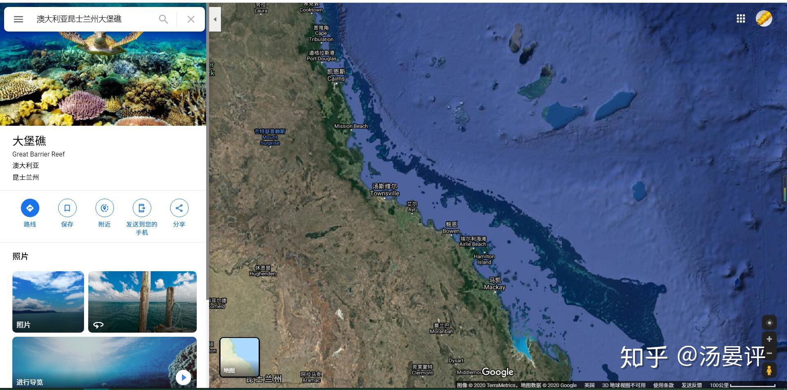Open the Google account avatar
787x390 pixels.
(x=764, y=18)
